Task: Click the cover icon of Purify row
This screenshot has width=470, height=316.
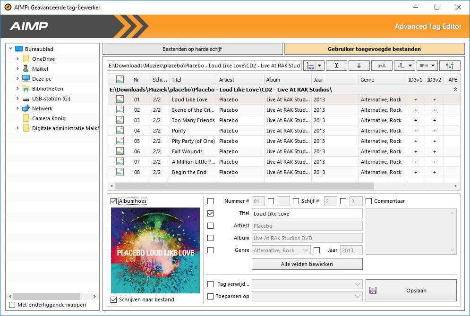Action: 120,131
